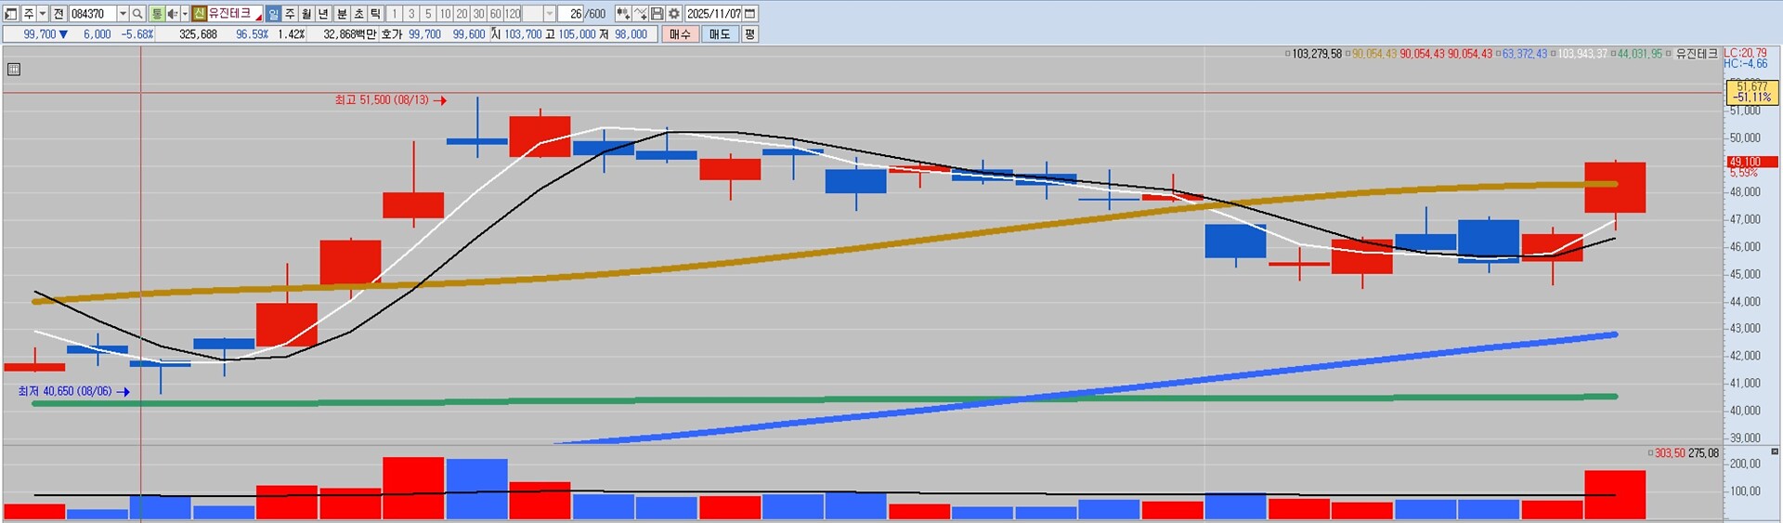
Task: Open the 주 market type dropdown arrow
Action: pos(43,14)
